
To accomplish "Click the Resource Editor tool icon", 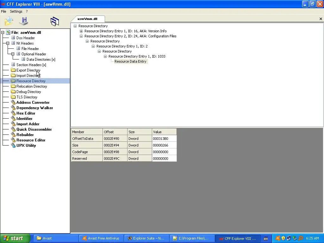I will tap(13, 140).
